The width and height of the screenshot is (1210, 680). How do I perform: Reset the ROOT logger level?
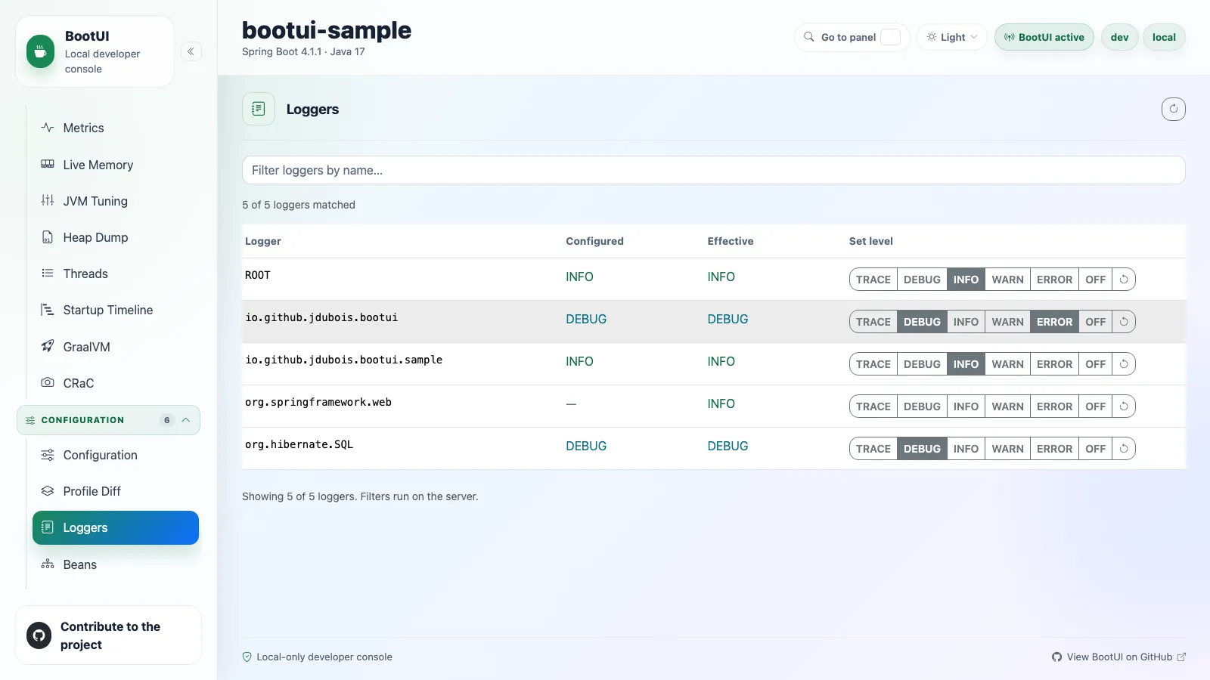(x=1124, y=280)
